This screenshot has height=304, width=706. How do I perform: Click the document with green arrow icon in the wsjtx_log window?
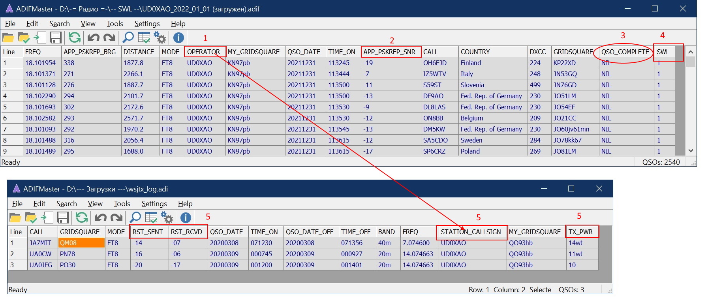coord(47,218)
